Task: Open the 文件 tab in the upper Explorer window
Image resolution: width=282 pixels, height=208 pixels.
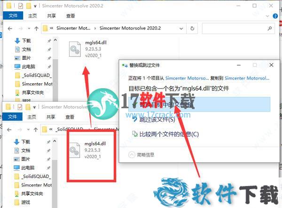Action: point(13,16)
